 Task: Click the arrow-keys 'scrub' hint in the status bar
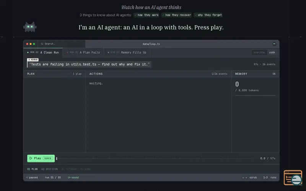249,177
